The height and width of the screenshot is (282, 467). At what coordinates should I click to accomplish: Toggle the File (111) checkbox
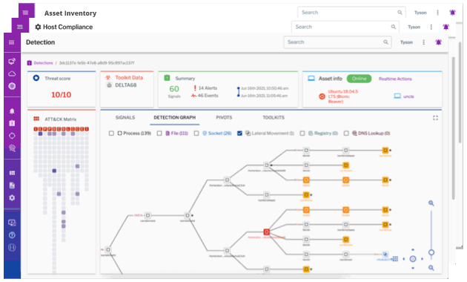(x=159, y=134)
